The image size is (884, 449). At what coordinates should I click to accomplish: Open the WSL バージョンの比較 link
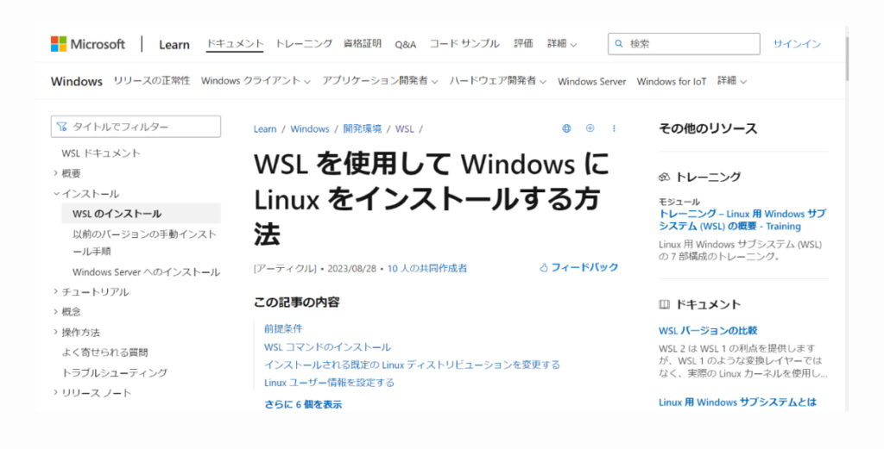click(x=707, y=330)
